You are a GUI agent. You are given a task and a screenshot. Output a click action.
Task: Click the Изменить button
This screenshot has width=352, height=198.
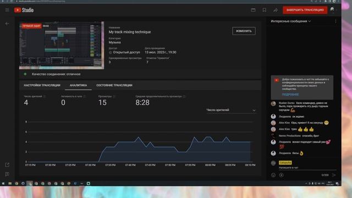[244, 31]
